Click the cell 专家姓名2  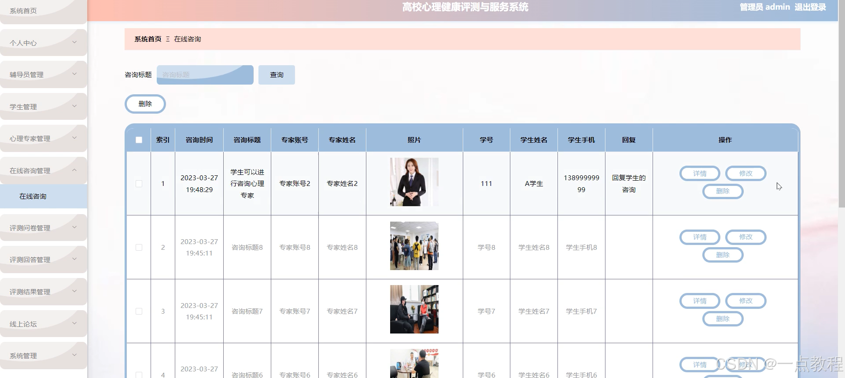click(342, 184)
